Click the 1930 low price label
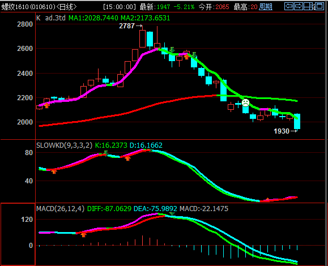328x266 pixels. [x=282, y=131]
